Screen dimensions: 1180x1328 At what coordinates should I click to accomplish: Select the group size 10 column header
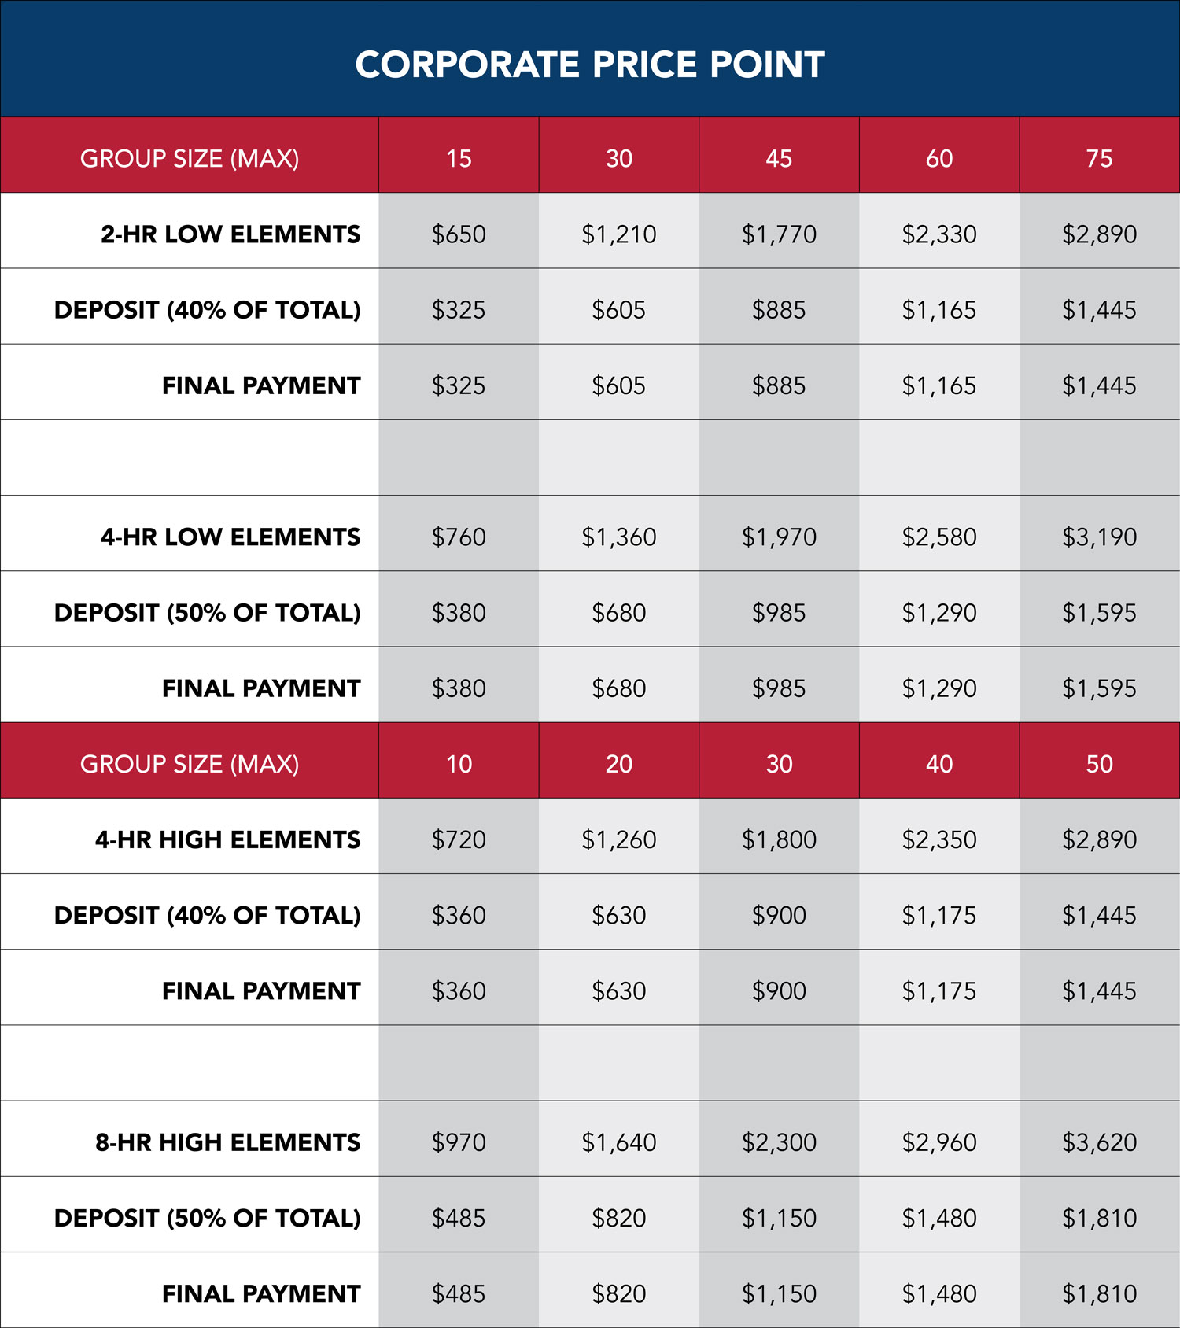coord(459,764)
